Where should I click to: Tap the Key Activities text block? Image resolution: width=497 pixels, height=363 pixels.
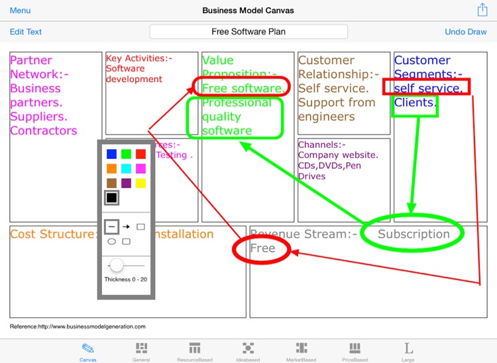click(x=139, y=68)
